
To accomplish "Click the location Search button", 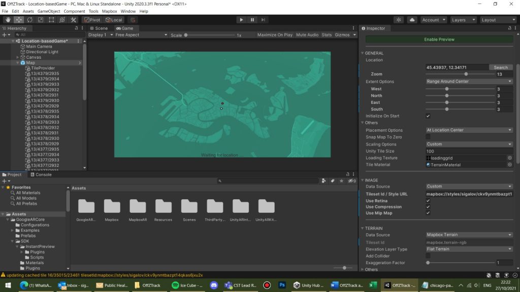I will 500,67.
